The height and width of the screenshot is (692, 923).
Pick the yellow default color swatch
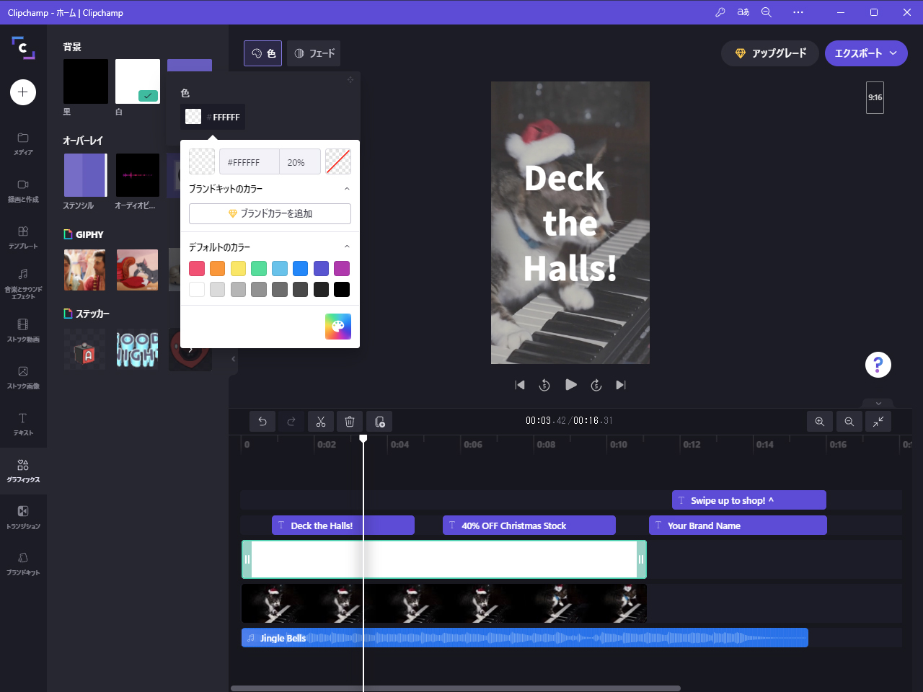239,268
